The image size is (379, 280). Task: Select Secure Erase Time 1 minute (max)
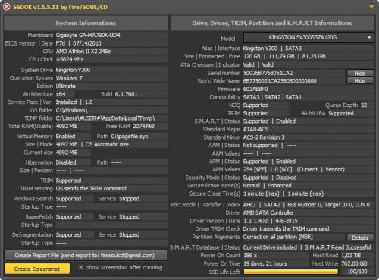coord(283,193)
